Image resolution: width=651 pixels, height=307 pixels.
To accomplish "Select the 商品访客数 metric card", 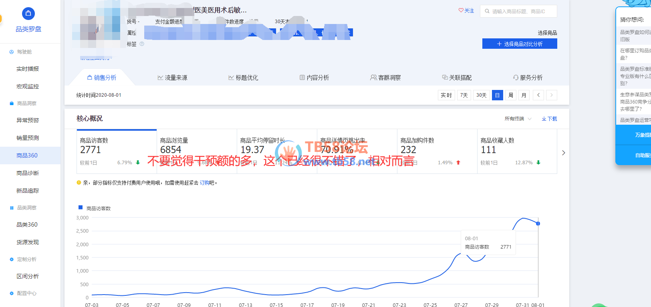I will click(117, 152).
